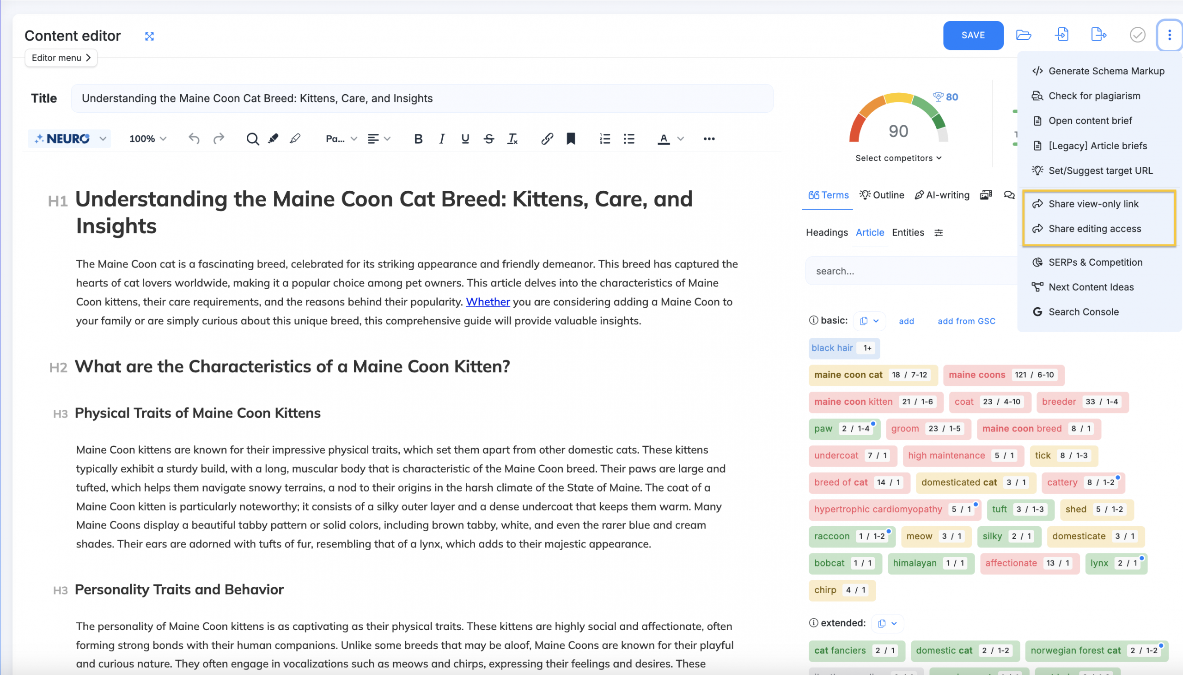Click the add from GSC link
The height and width of the screenshot is (675, 1183).
966,321
